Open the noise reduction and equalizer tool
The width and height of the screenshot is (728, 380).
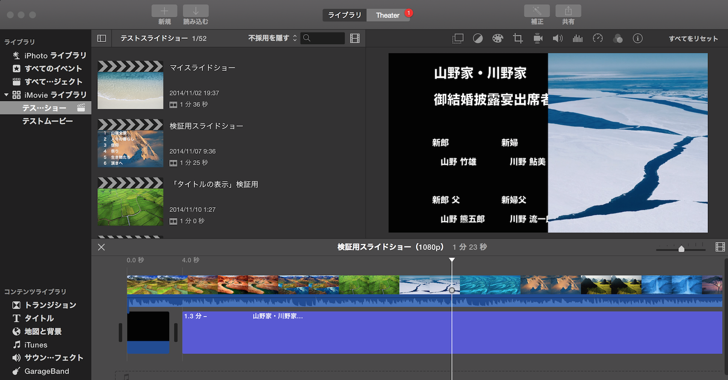click(x=578, y=39)
